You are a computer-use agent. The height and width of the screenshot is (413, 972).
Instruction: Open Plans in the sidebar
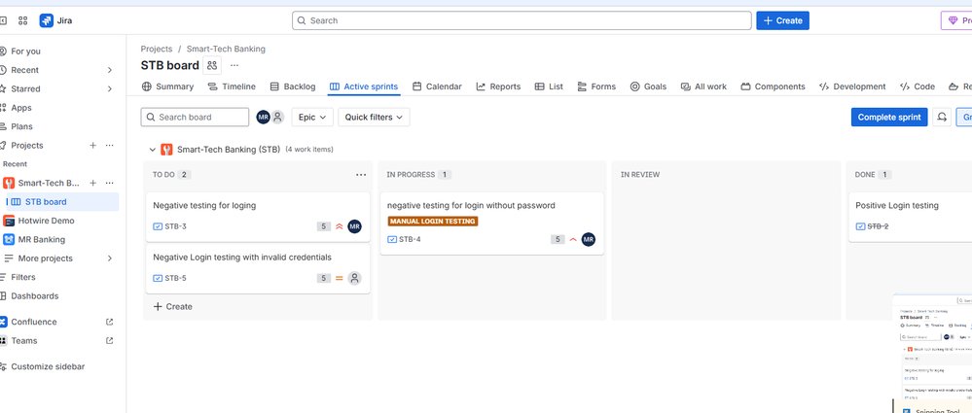point(21,126)
